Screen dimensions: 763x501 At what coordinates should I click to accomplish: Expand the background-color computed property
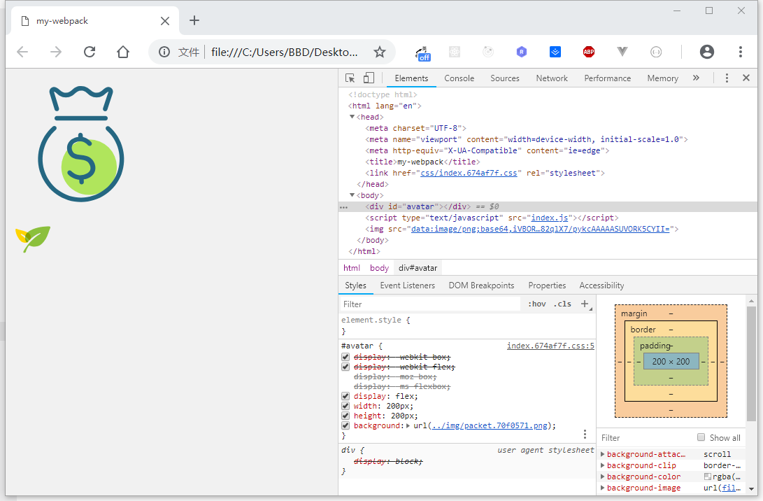point(602,477)
